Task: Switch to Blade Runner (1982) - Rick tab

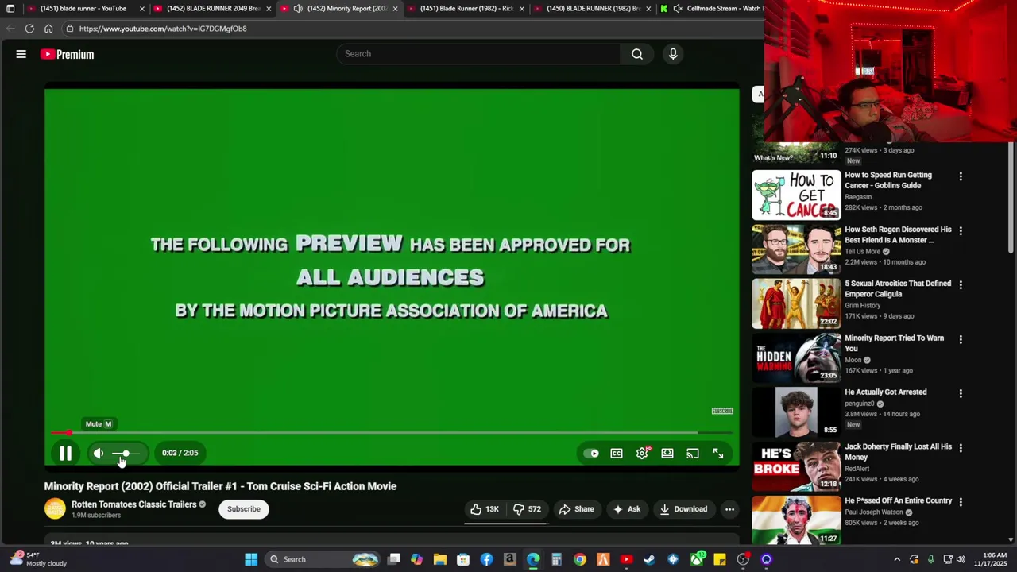Action: click(466, 9)
